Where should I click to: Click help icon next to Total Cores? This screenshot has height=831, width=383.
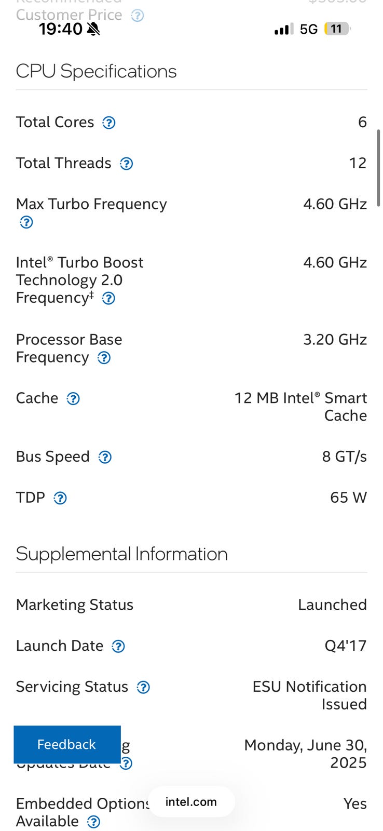tap(108, 123)
